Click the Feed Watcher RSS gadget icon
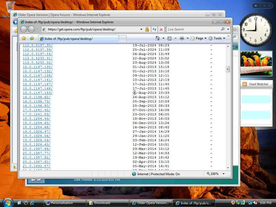The width and height of the screenshot is (276, 207). pyautogui.click(x=244, y=84)
